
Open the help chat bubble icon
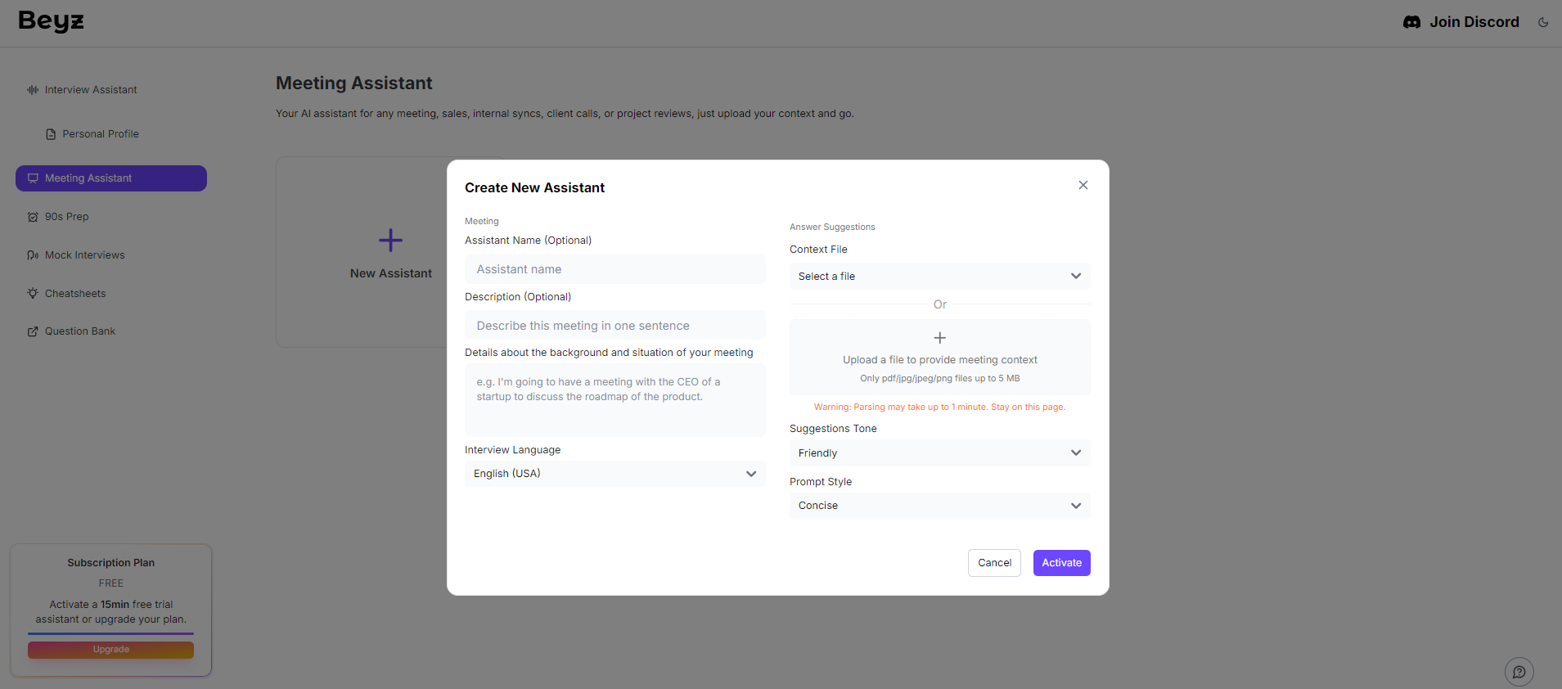click(1519, 672)
